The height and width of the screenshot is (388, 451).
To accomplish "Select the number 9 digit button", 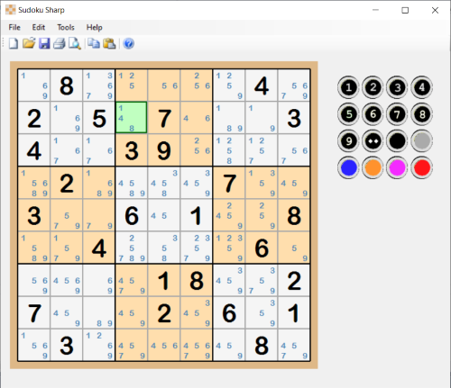I will pos(348,140).
